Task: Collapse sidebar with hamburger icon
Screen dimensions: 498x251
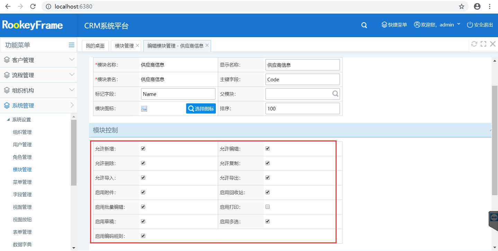Action: coord(71,45)
